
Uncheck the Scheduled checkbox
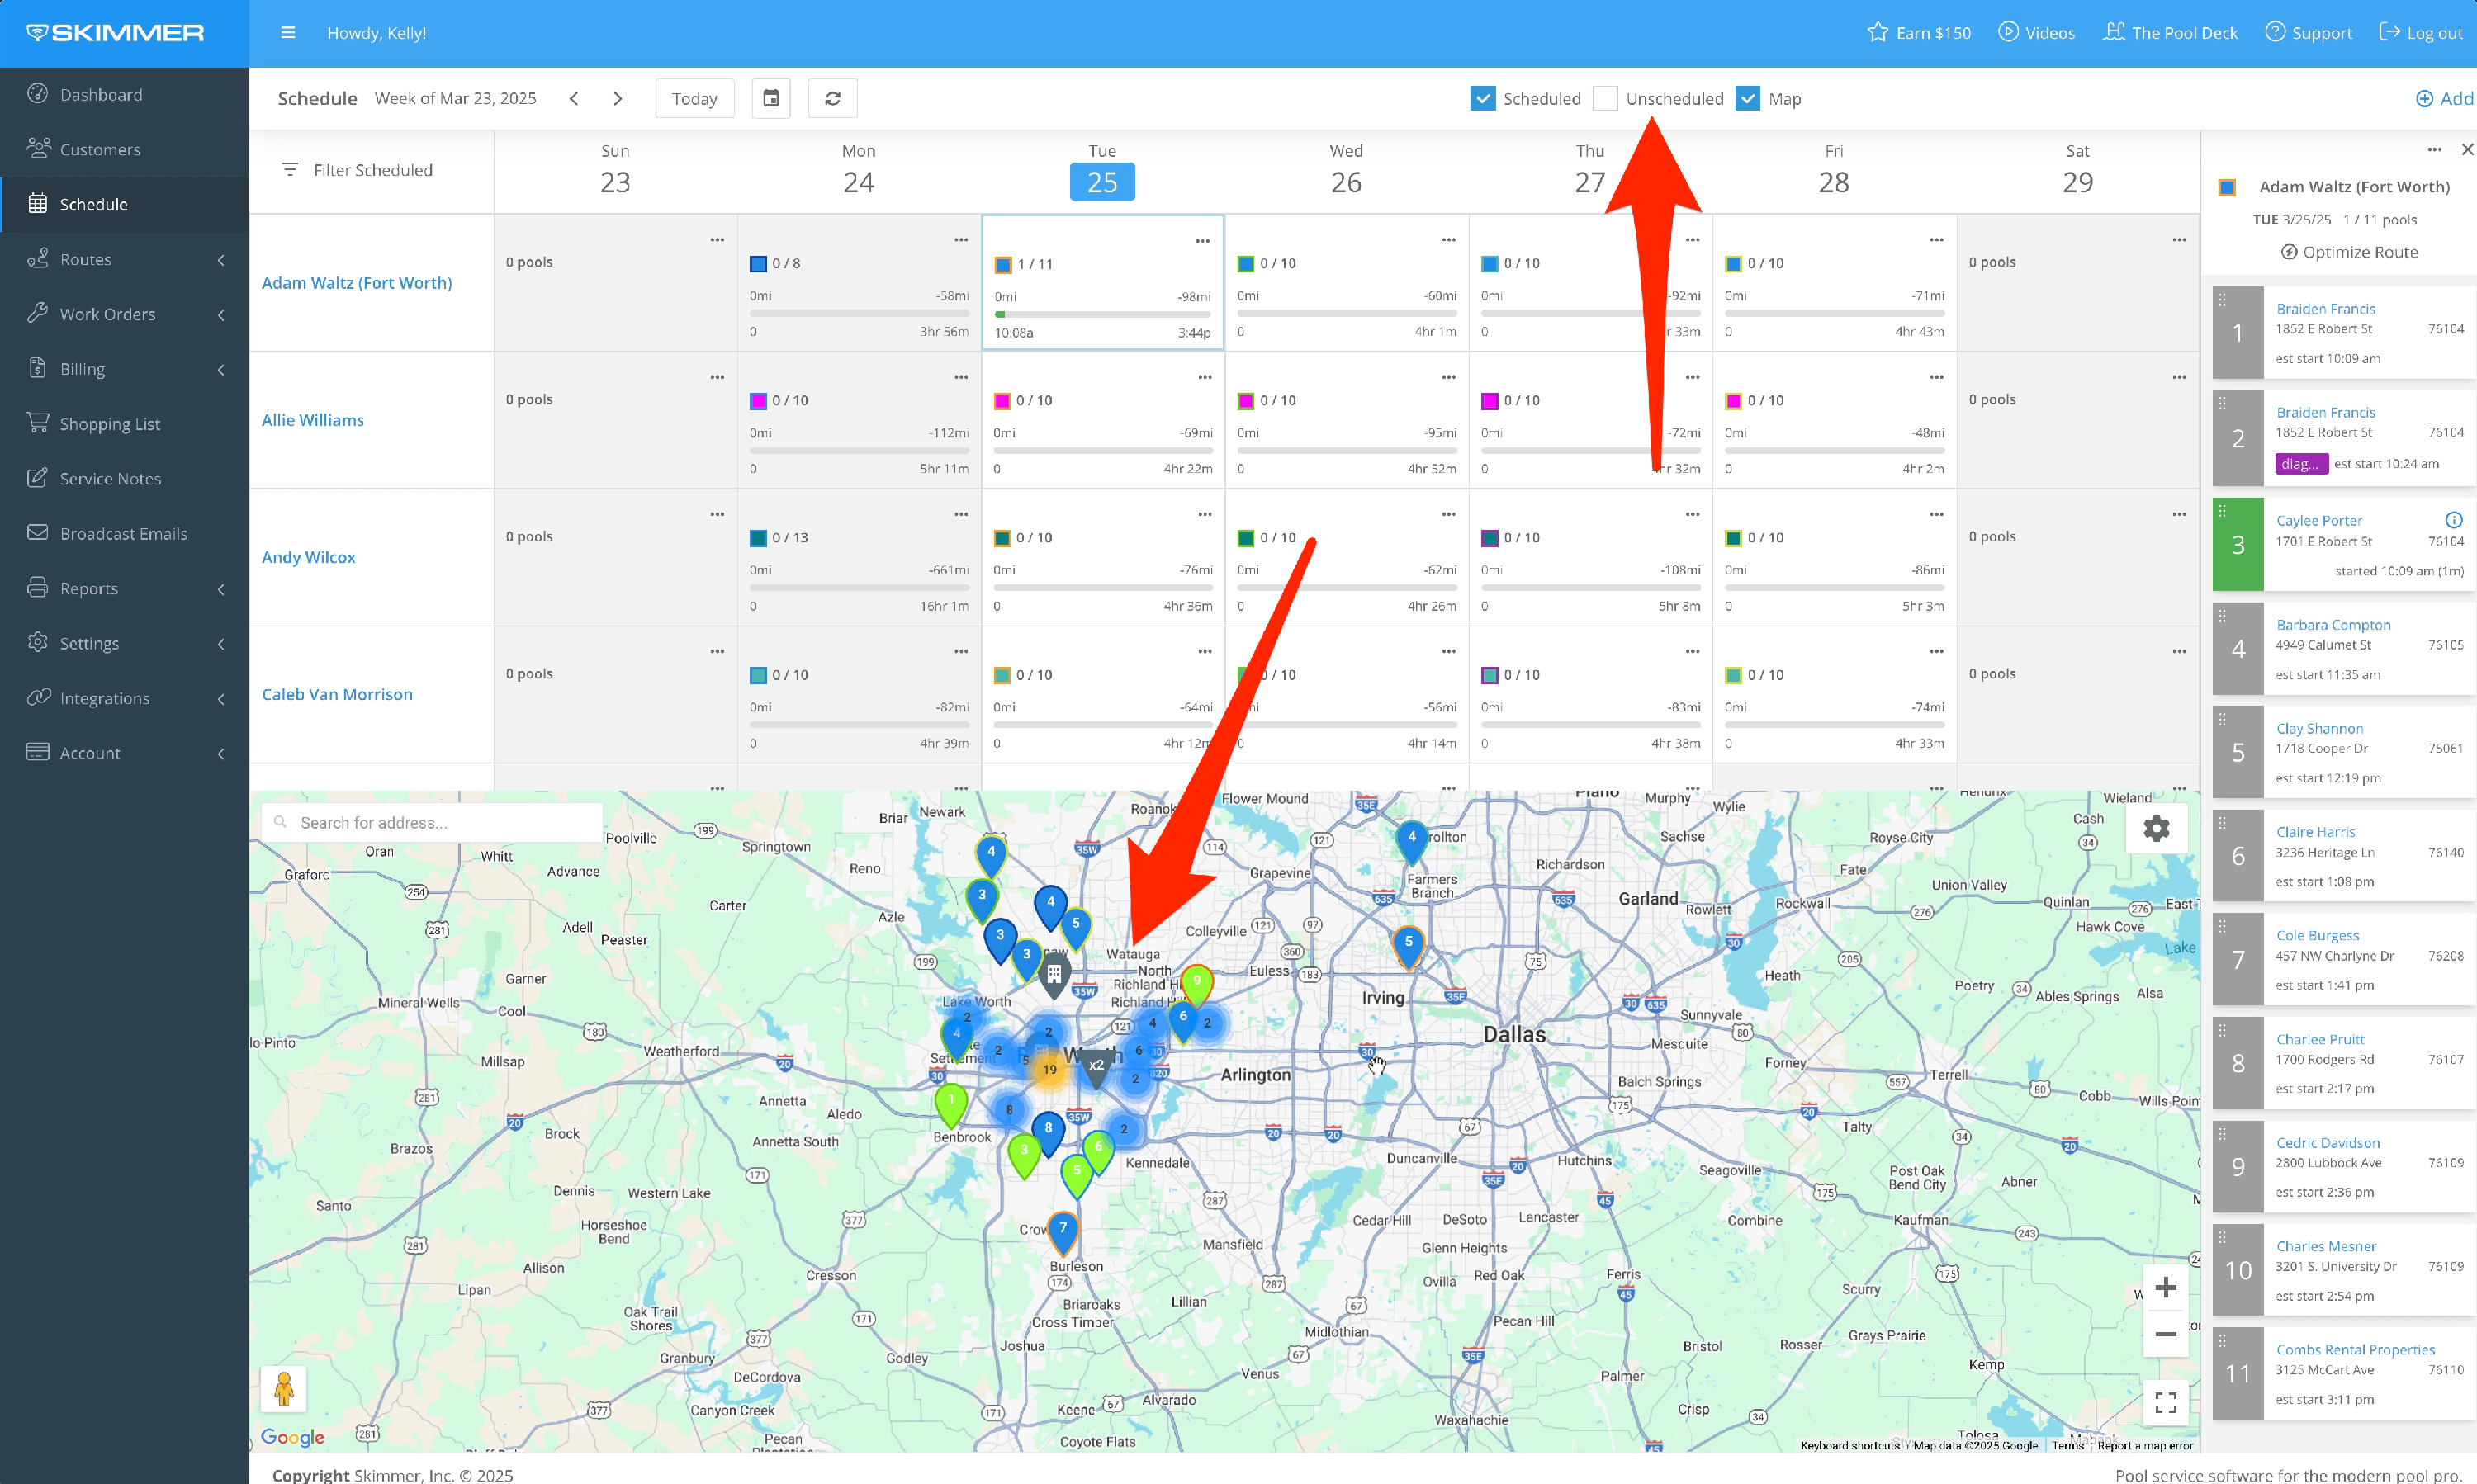point(1483,98)
